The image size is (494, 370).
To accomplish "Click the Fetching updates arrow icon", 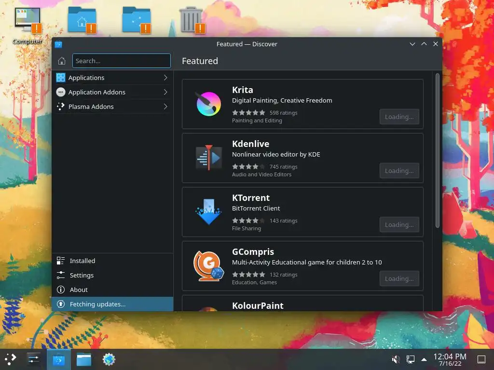I will coord(60,304).
